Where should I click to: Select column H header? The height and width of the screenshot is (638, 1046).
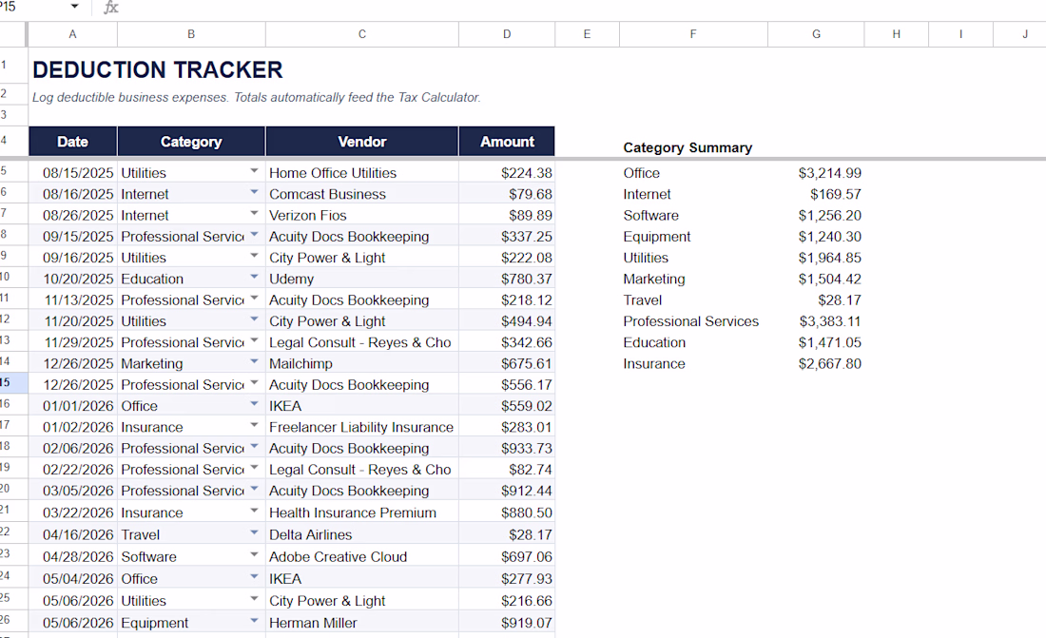(897, 34)
